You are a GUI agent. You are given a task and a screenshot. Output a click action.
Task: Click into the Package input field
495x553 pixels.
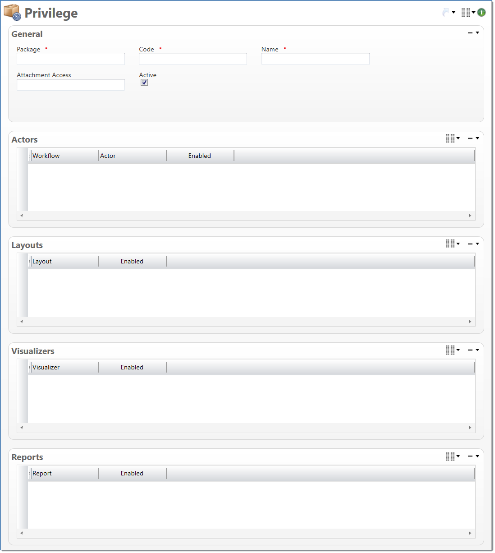point(71,59)
